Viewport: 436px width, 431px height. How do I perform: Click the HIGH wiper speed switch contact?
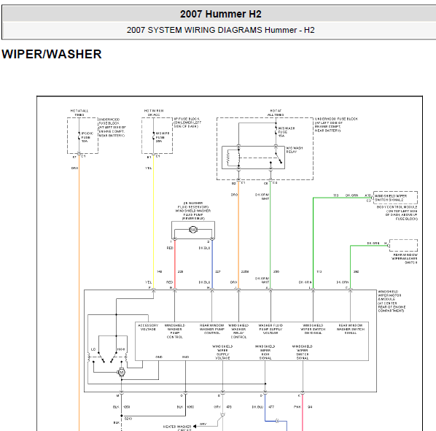114,357
